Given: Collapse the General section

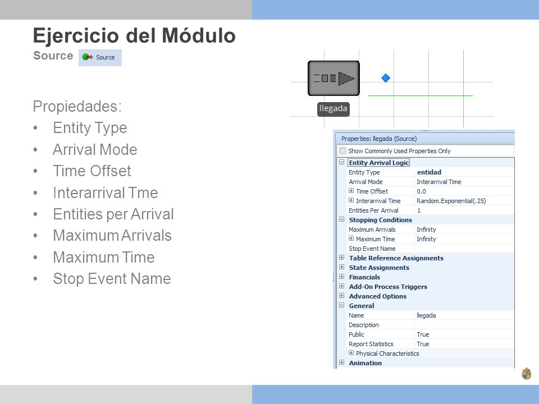Looking at the screenshot, I should pos(342,305).
